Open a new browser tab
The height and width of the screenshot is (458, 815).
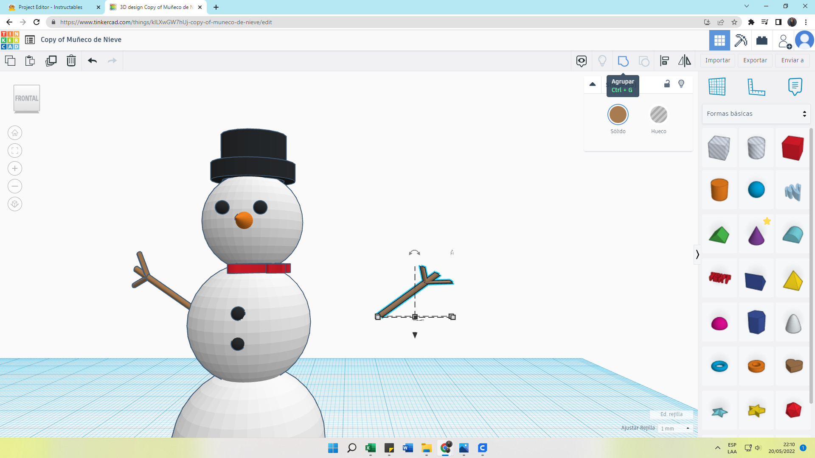216,7
